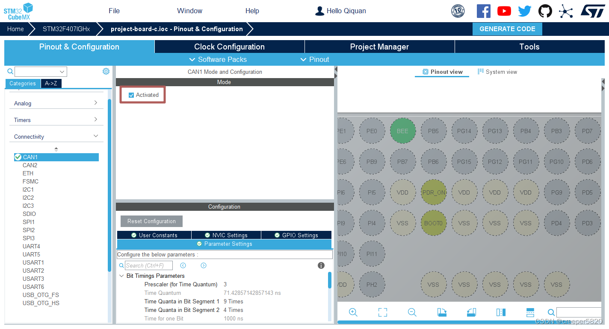Open the ST YouTube channel icon
Screen dimensions: 609x329
point(504,11)
